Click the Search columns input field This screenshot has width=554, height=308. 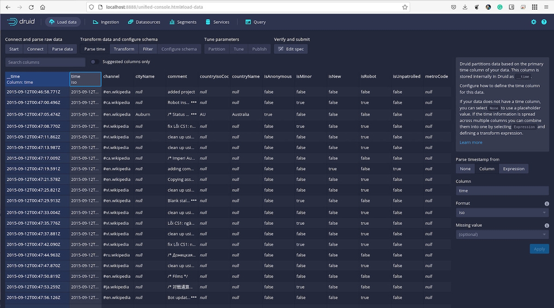[45, 61]
